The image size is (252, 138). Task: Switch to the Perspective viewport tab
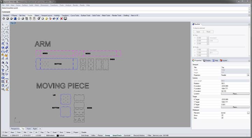(x=15, y=129)
